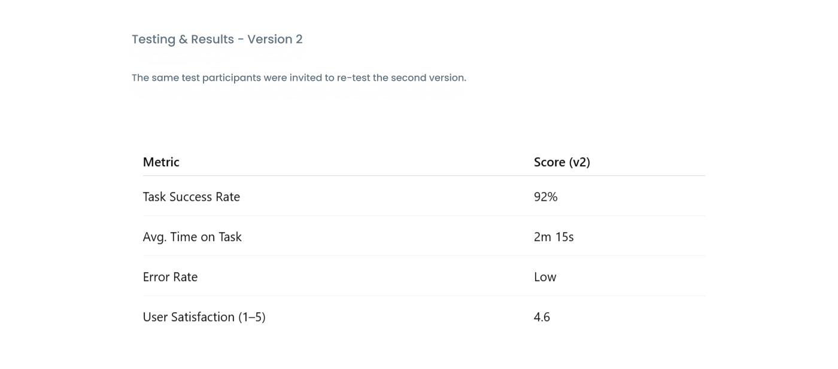Select the Metric column header
This screenshot has height=369, width=838.
(161, 162)
